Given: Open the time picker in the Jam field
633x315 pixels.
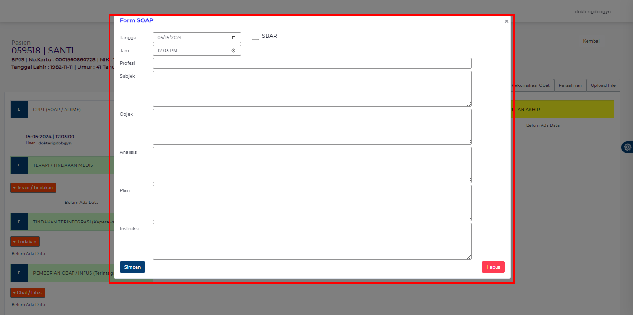Looking at the screenshot, I should pyautogui.click(x=235, y=50).
